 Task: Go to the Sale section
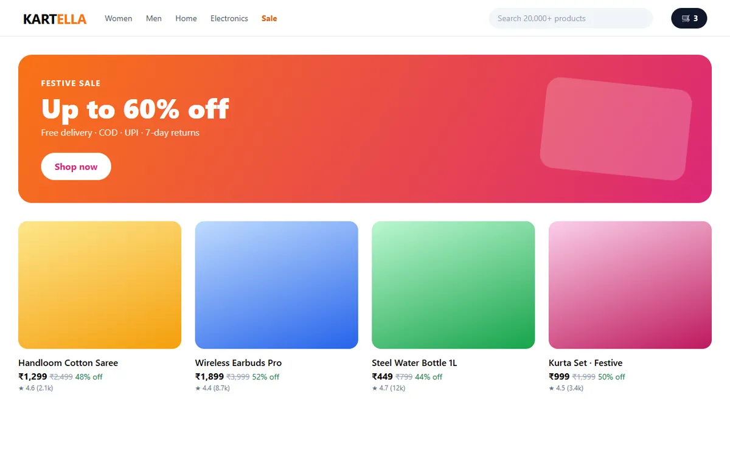(269, 18)
